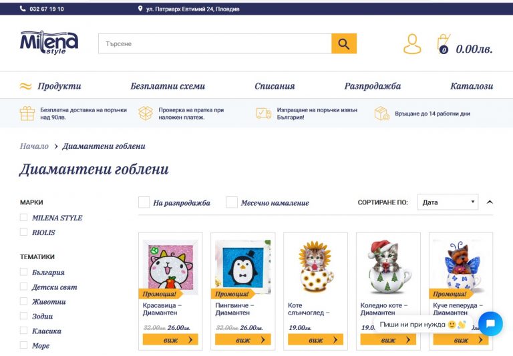Focus the 'Търсене' search field
The image size is (513, 356).
(215, 43)
